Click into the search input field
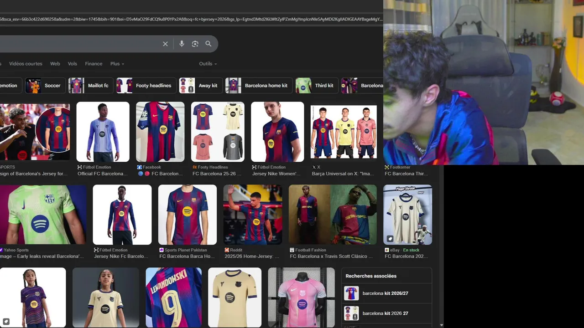This screenshot has height=328, width=584. click(80, 44)
